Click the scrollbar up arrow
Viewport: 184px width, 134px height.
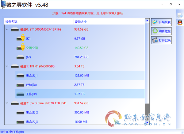(x=147, y=21)
